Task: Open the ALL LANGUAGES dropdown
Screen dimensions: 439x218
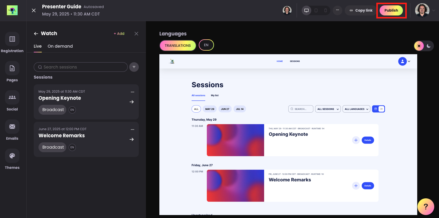Action: (x=356, y=109)
